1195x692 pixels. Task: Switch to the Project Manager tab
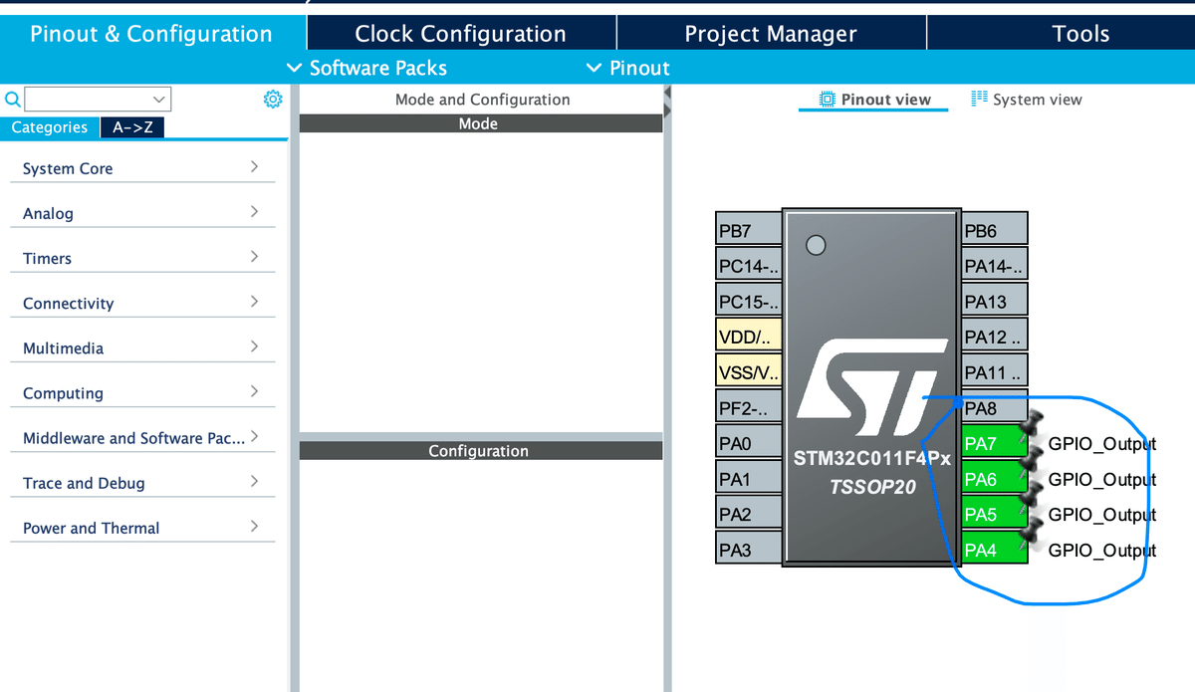771,33
